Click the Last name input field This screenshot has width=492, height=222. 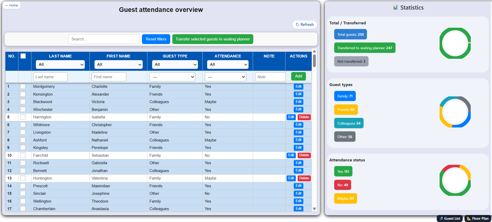point(50,77)
